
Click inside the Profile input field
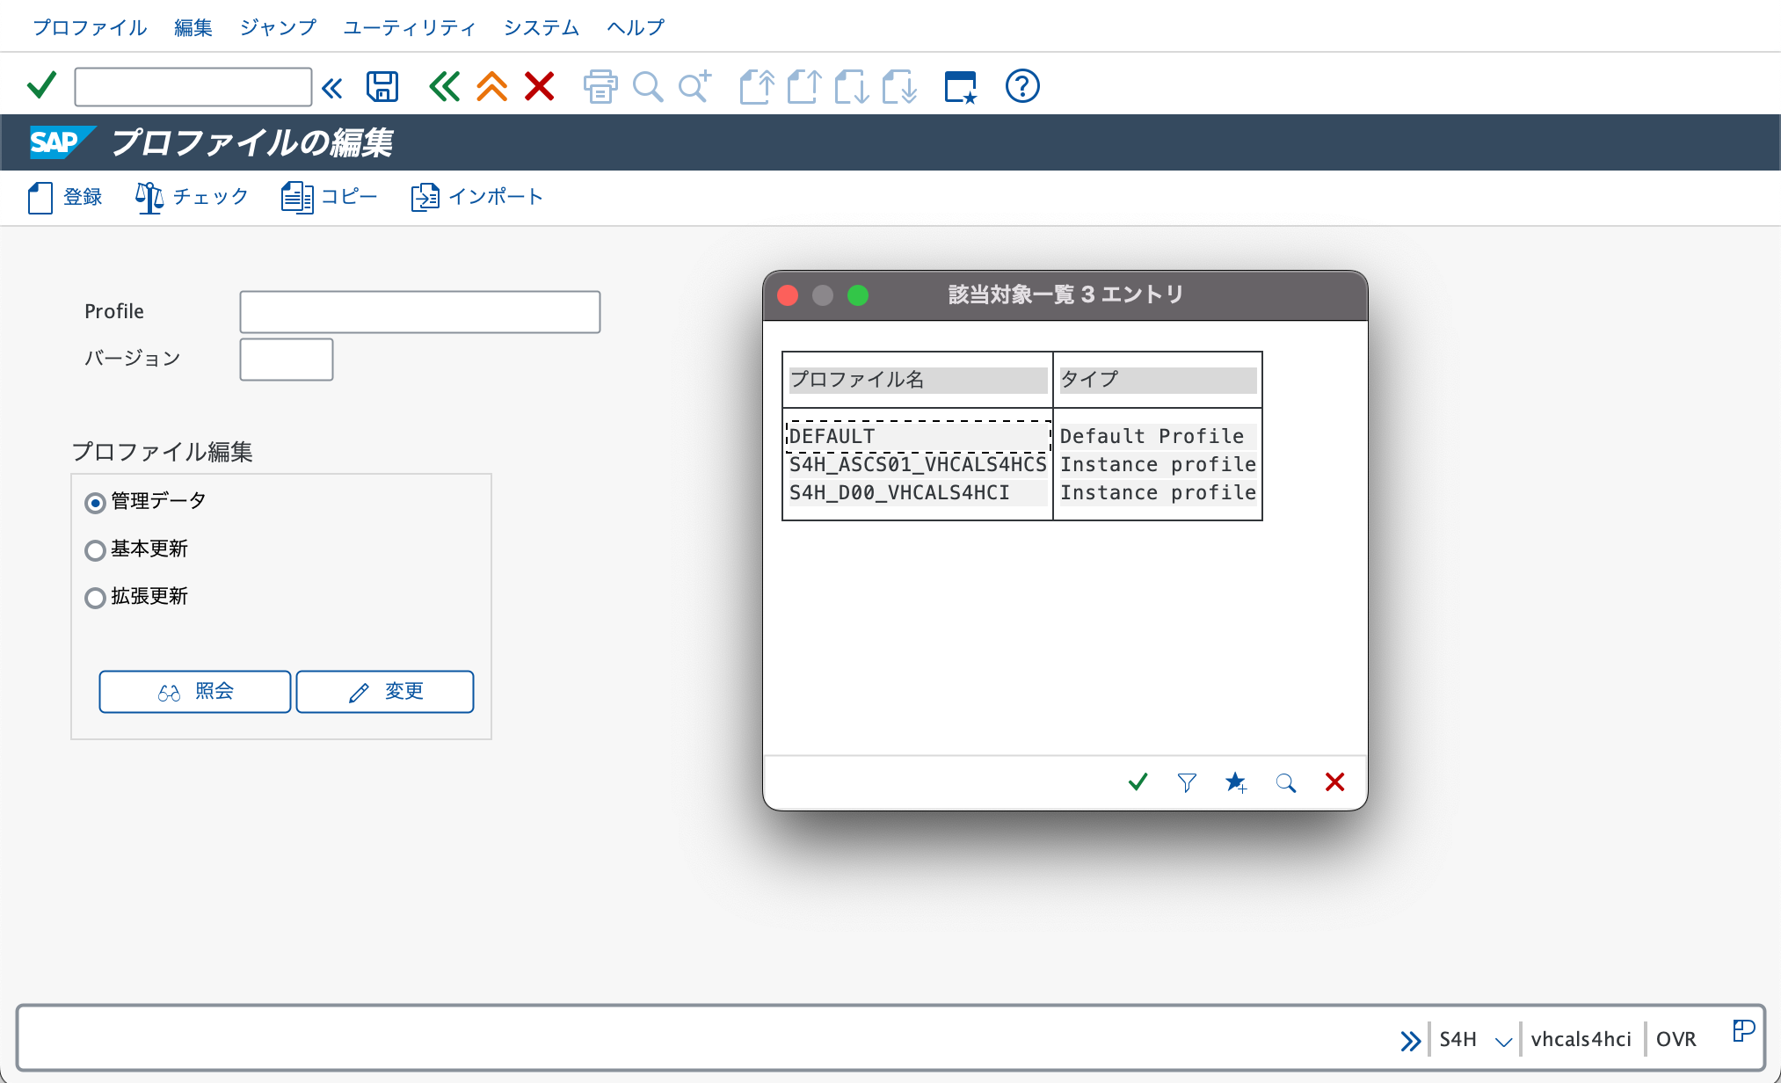tap(419, 311)
